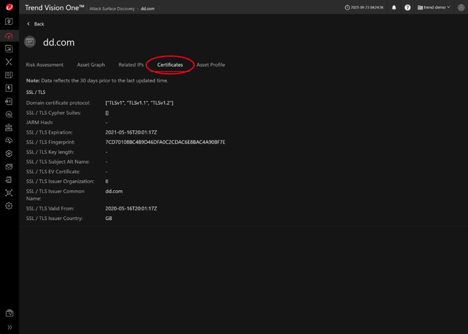
Task: Switch to the Risk Assessment tab
Action: [44, 65]
